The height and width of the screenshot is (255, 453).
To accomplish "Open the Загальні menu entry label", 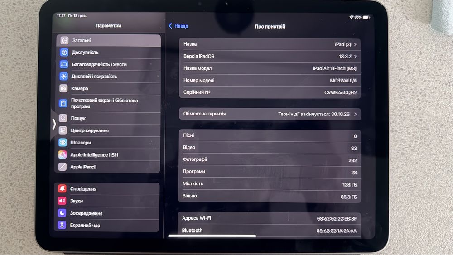I will [x=82, y=40].
